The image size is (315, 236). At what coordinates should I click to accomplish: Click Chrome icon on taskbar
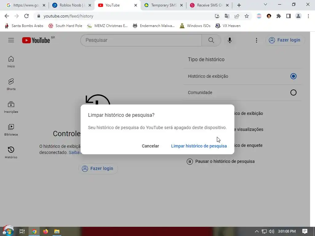tap(34, 231)
